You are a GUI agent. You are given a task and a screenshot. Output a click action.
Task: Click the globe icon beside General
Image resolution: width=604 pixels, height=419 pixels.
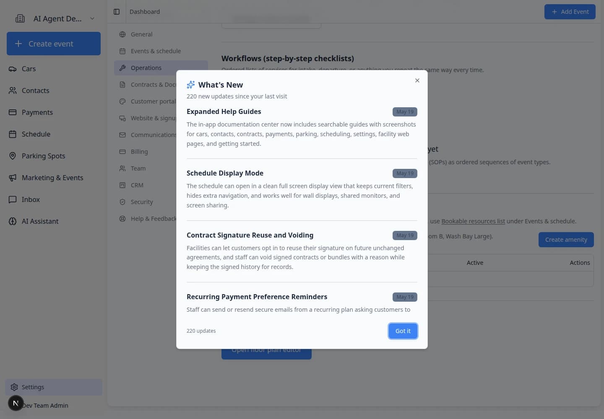[122, 34]
